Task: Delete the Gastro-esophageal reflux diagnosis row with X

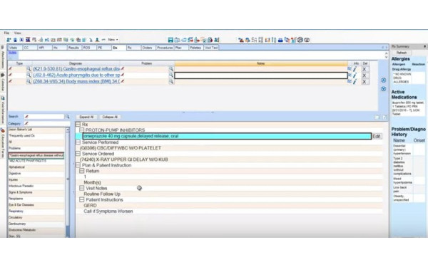Action: (x=364, y=69)
